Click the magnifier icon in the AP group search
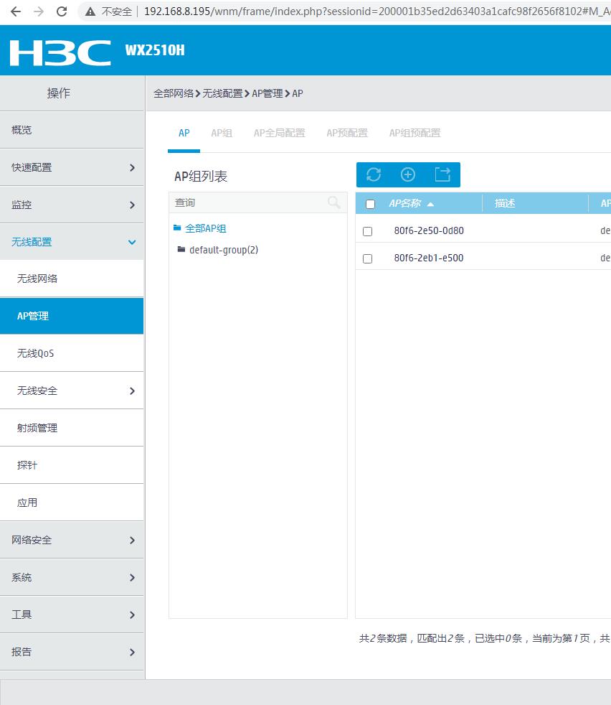611x705 pixels. (333, 202)
